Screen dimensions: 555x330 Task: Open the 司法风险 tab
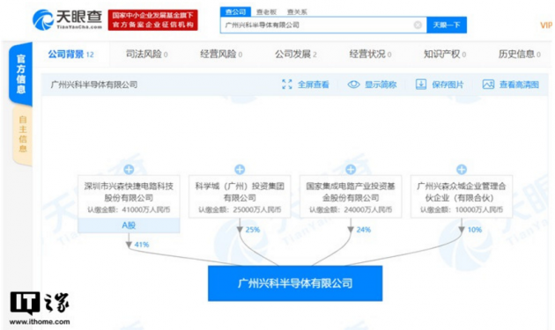click(x=147, y=54)
